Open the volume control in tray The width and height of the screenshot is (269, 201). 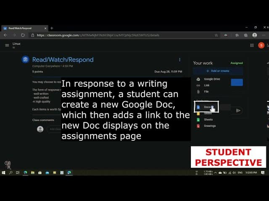pyautogui.click(x=234, y=173)
